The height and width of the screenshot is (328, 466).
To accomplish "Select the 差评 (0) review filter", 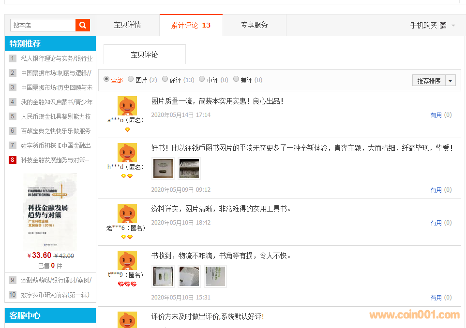I will pos(236,79).
